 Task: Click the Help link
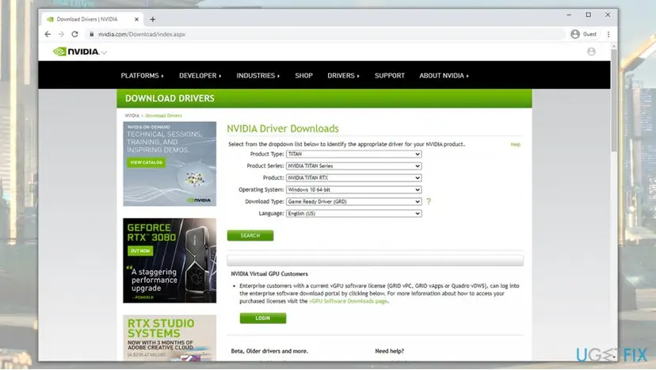516,144
